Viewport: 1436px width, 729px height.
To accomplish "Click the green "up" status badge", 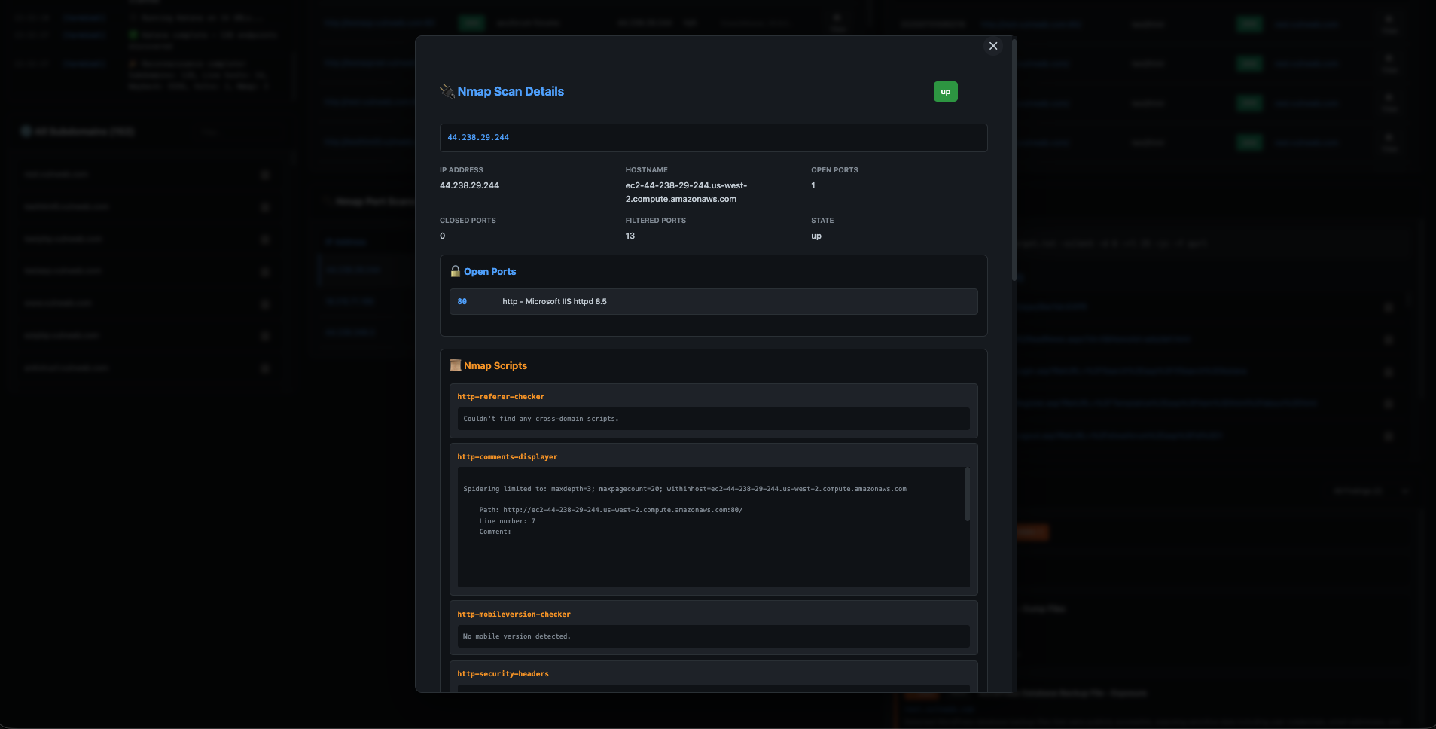I will coord(946,92).
